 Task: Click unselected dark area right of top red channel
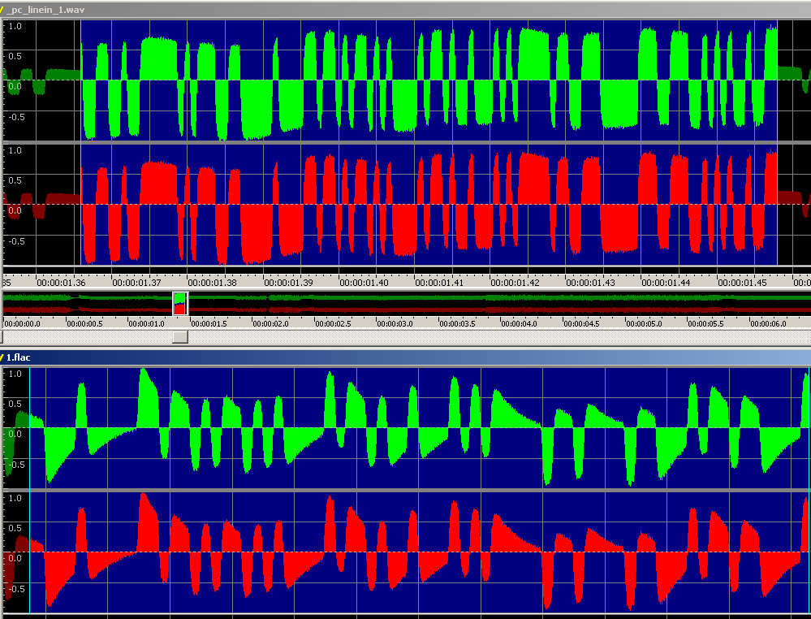click(794, 236)
